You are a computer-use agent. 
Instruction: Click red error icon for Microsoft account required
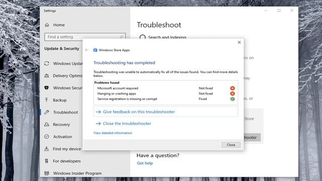(232, 88)
